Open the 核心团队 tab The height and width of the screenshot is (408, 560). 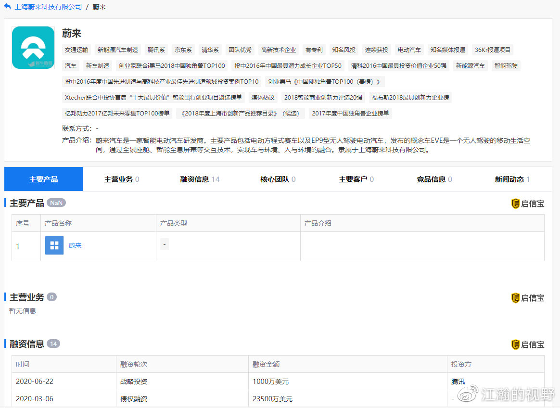point(278,179)
